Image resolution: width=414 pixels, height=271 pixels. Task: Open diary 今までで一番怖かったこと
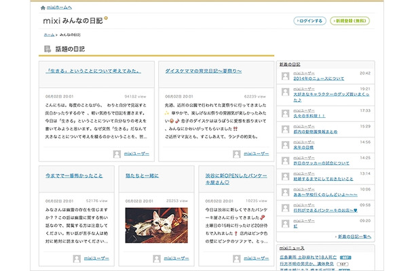pos(74,175)
